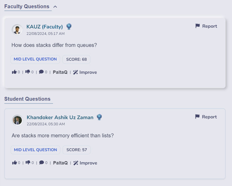Open comments on the faculty question

coord(41,72)
